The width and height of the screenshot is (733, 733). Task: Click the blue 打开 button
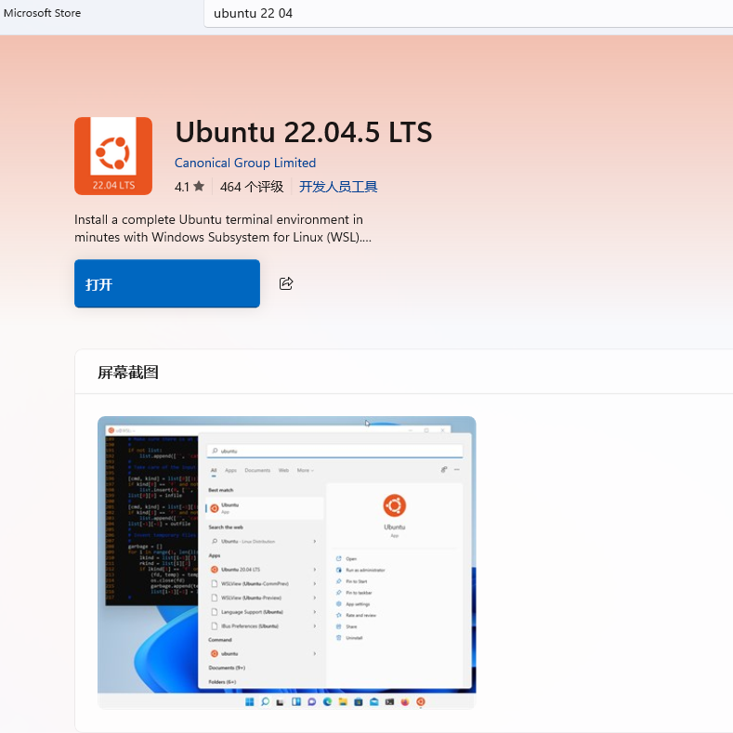167,283
